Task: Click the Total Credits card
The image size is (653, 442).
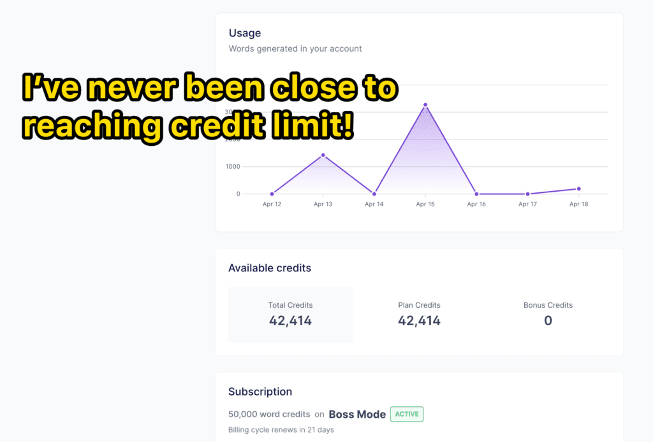Action: [290, 315]
